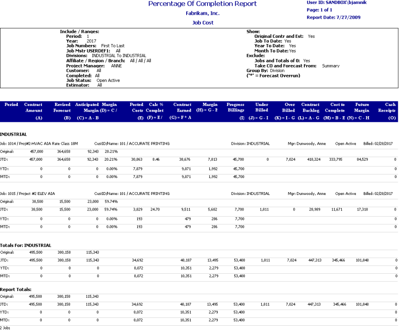Click the Report Date 7/27/2009 text

(333, 18)
